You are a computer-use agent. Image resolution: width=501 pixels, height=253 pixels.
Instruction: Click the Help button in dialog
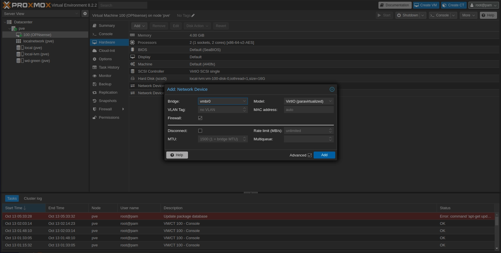coord(177,155)
